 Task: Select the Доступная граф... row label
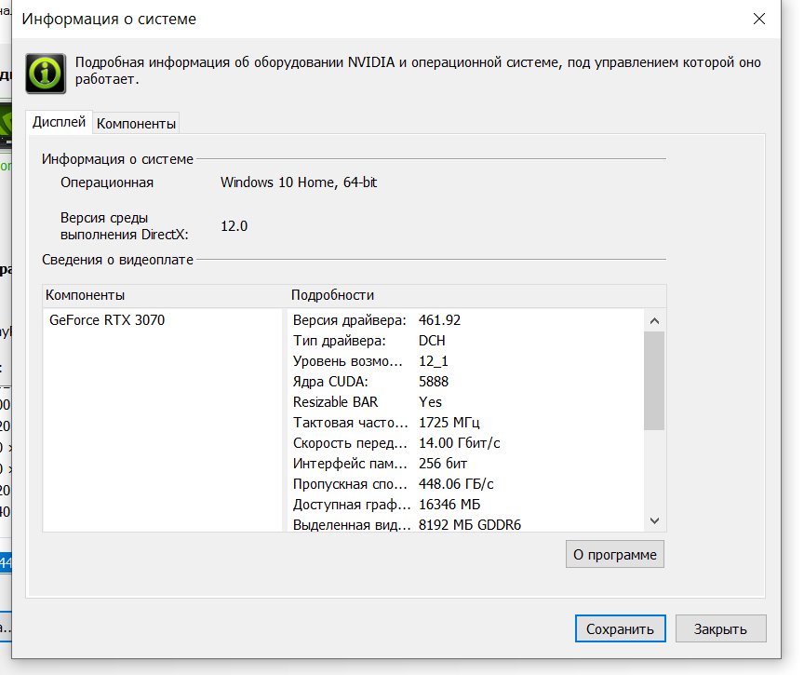pos(352,505)
